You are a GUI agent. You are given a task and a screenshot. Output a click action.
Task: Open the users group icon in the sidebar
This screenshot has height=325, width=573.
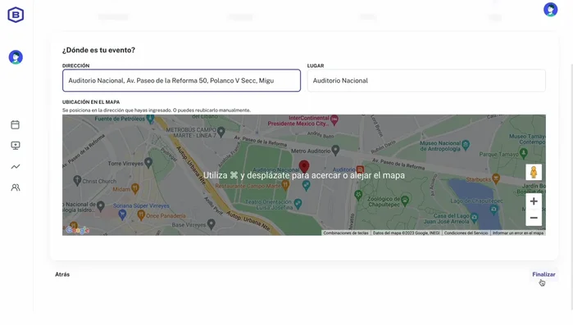pos(16,187)
